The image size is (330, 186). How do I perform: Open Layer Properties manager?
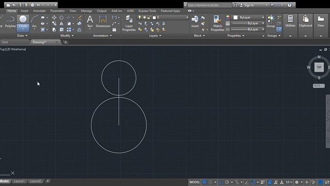click(129, 23)
